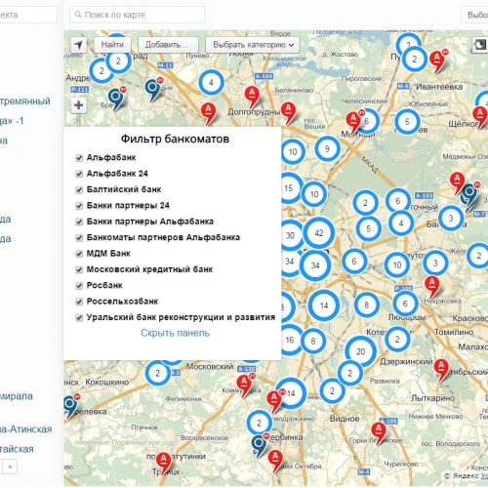The width and height of the screenshot is (488, 488).
Task: Open the Выбрать категорию dropdown
Action: (x=253, y=45)
